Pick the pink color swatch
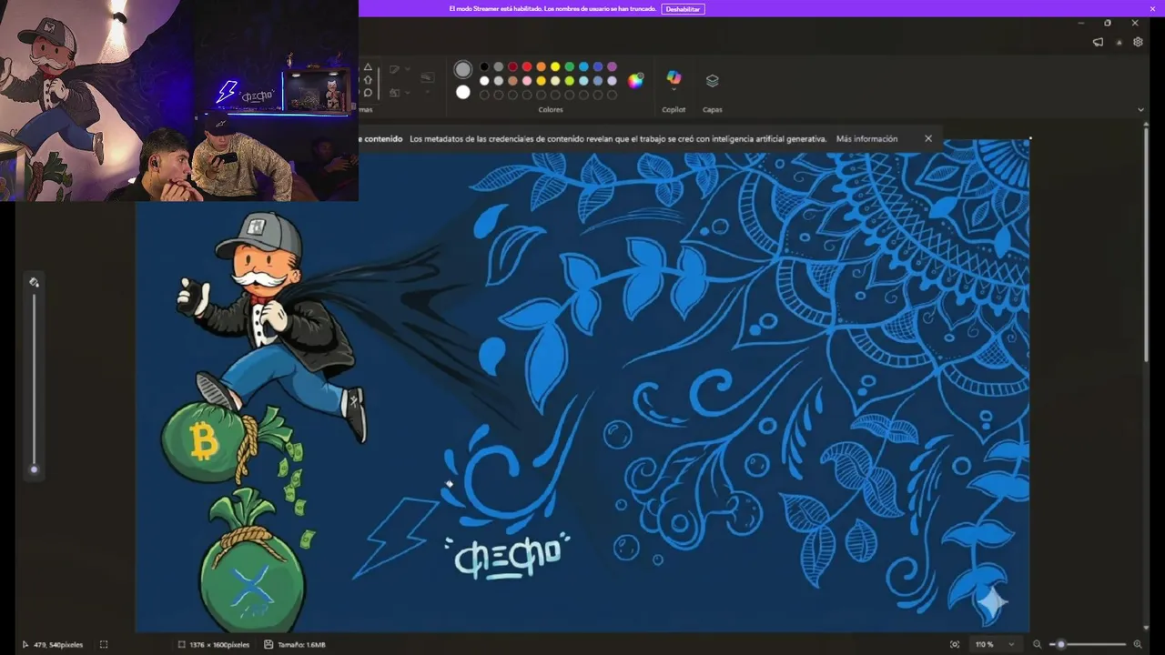 527,80
